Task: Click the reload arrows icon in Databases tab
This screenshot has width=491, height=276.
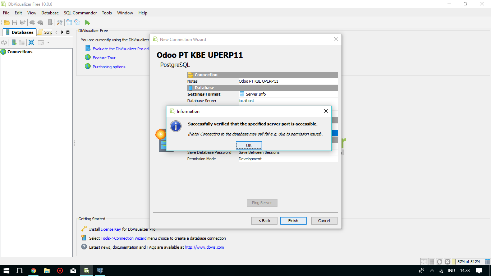Action: click(4, 42)
